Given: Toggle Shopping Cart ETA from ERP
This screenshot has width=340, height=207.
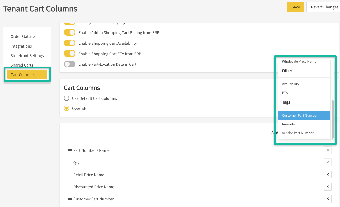Looking at the screenshot, I should coord(70,54).
